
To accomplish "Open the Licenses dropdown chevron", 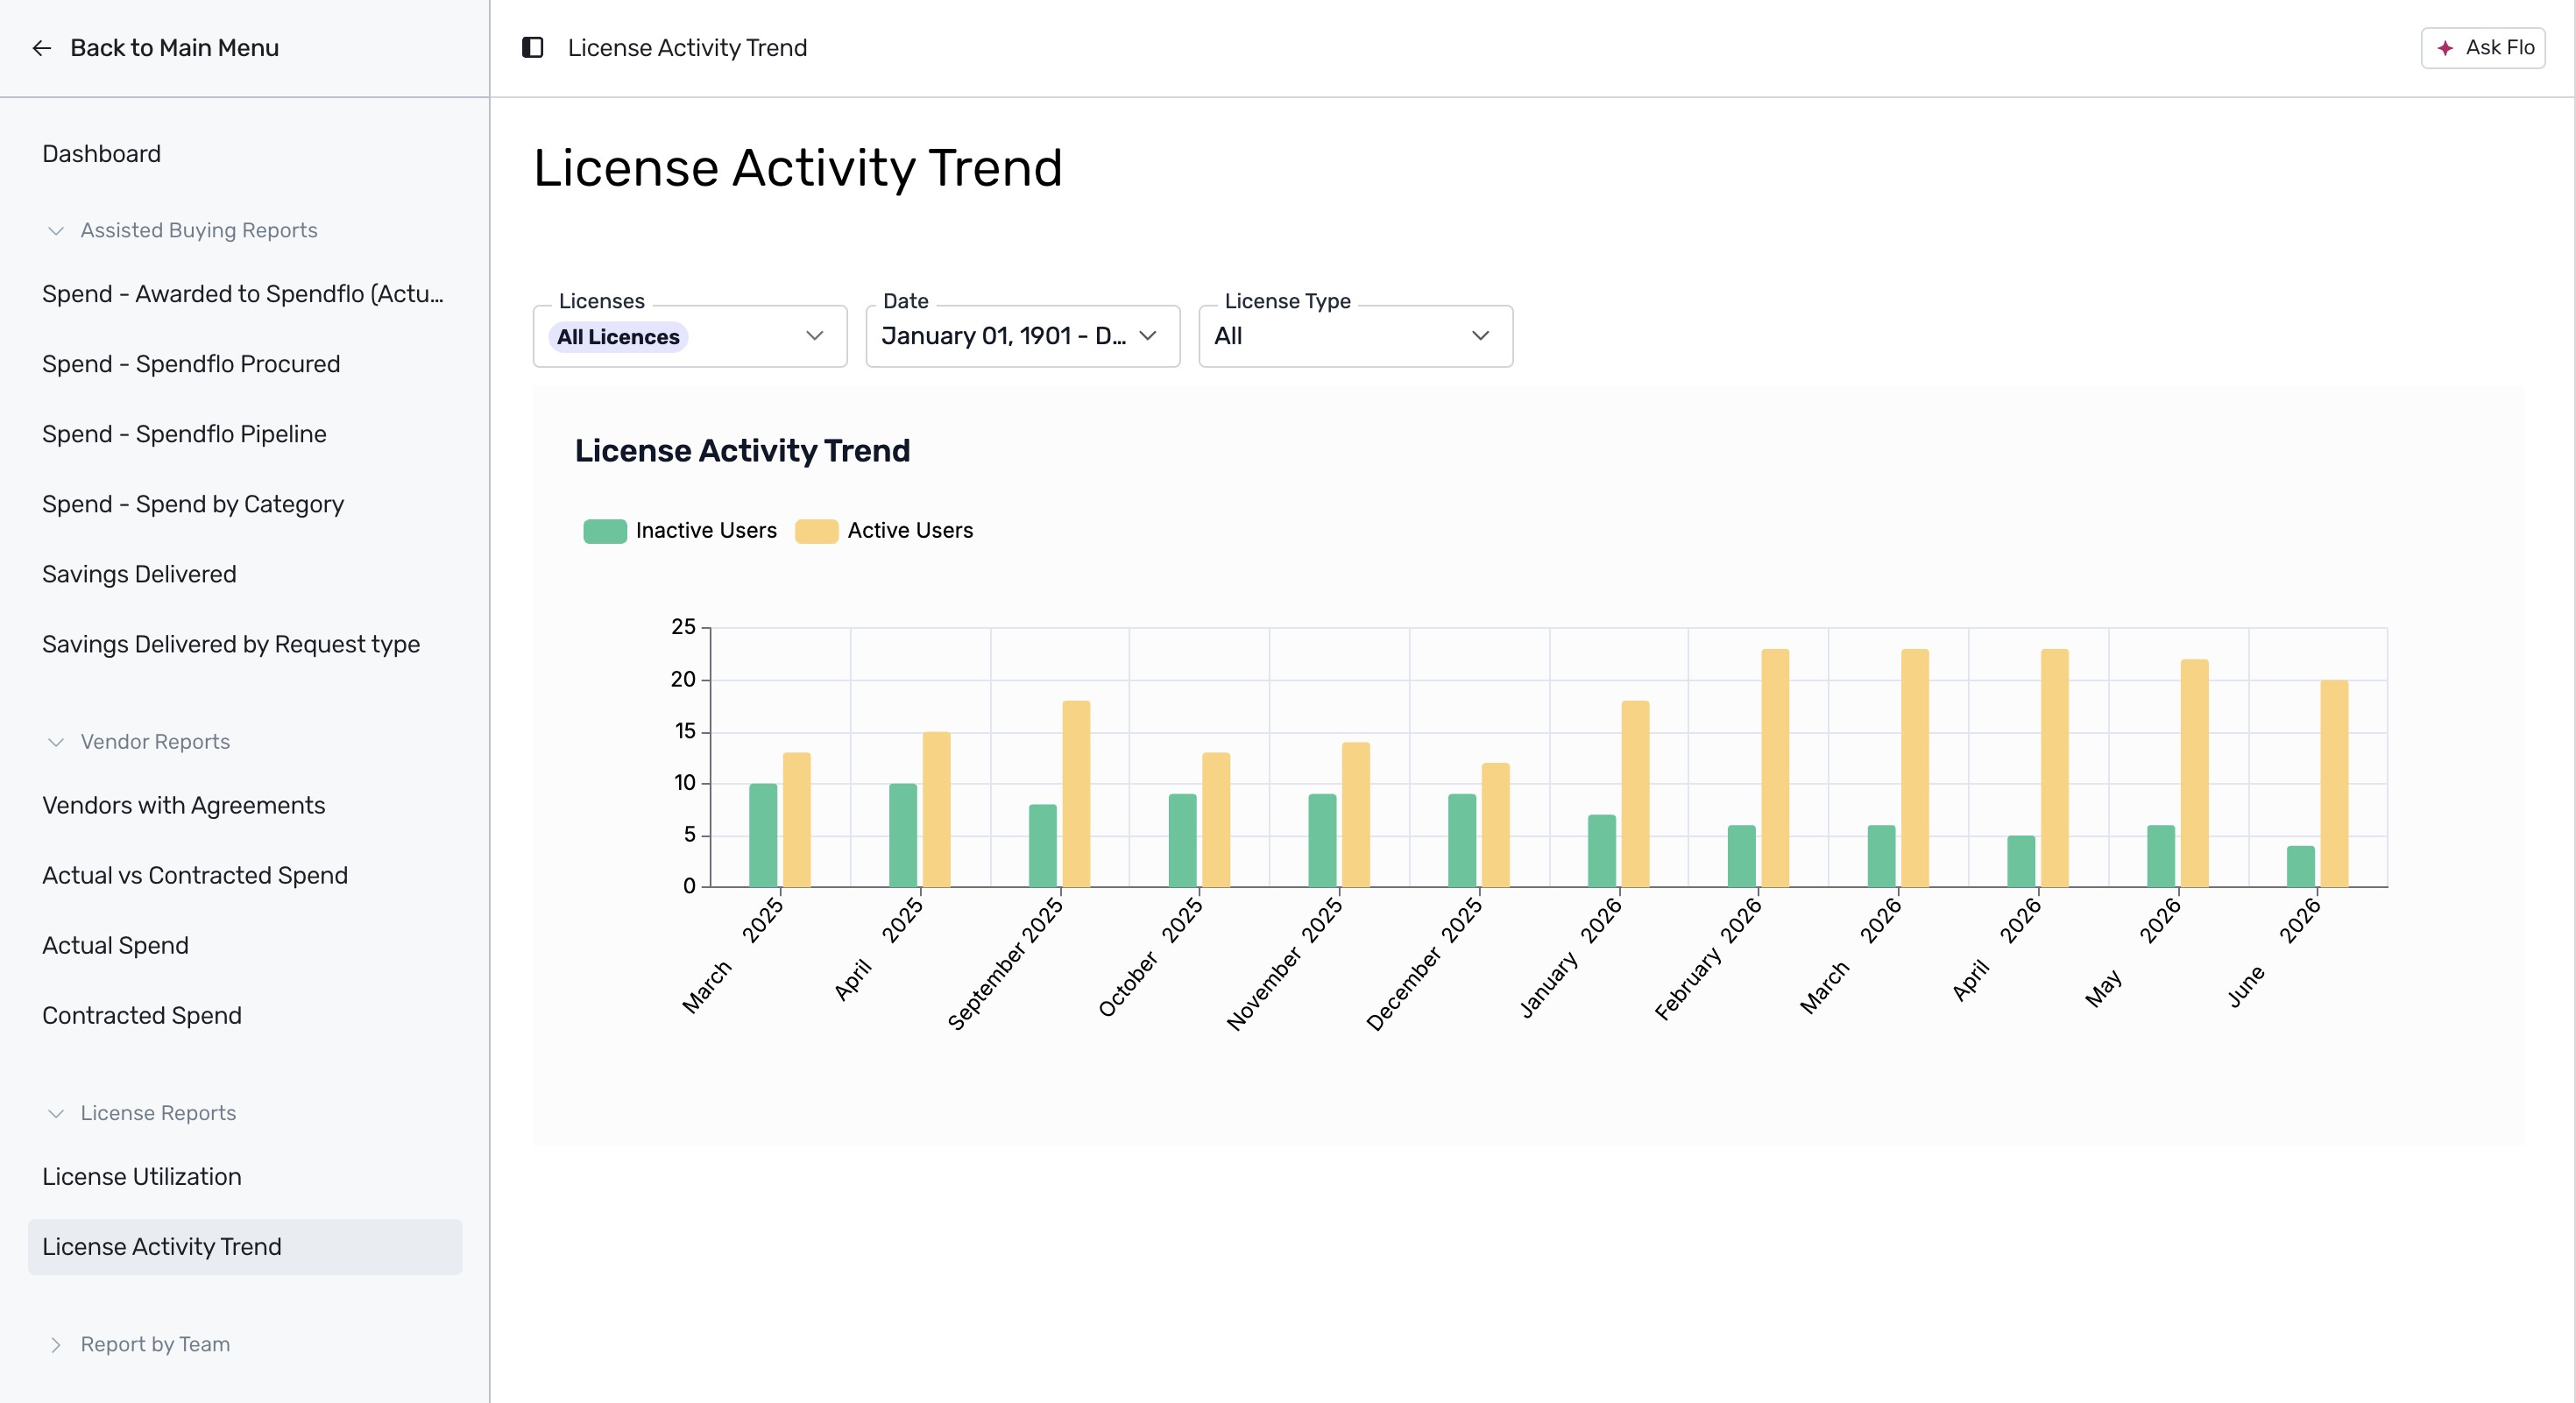I will pyautogui.click(x=814, y=335).
